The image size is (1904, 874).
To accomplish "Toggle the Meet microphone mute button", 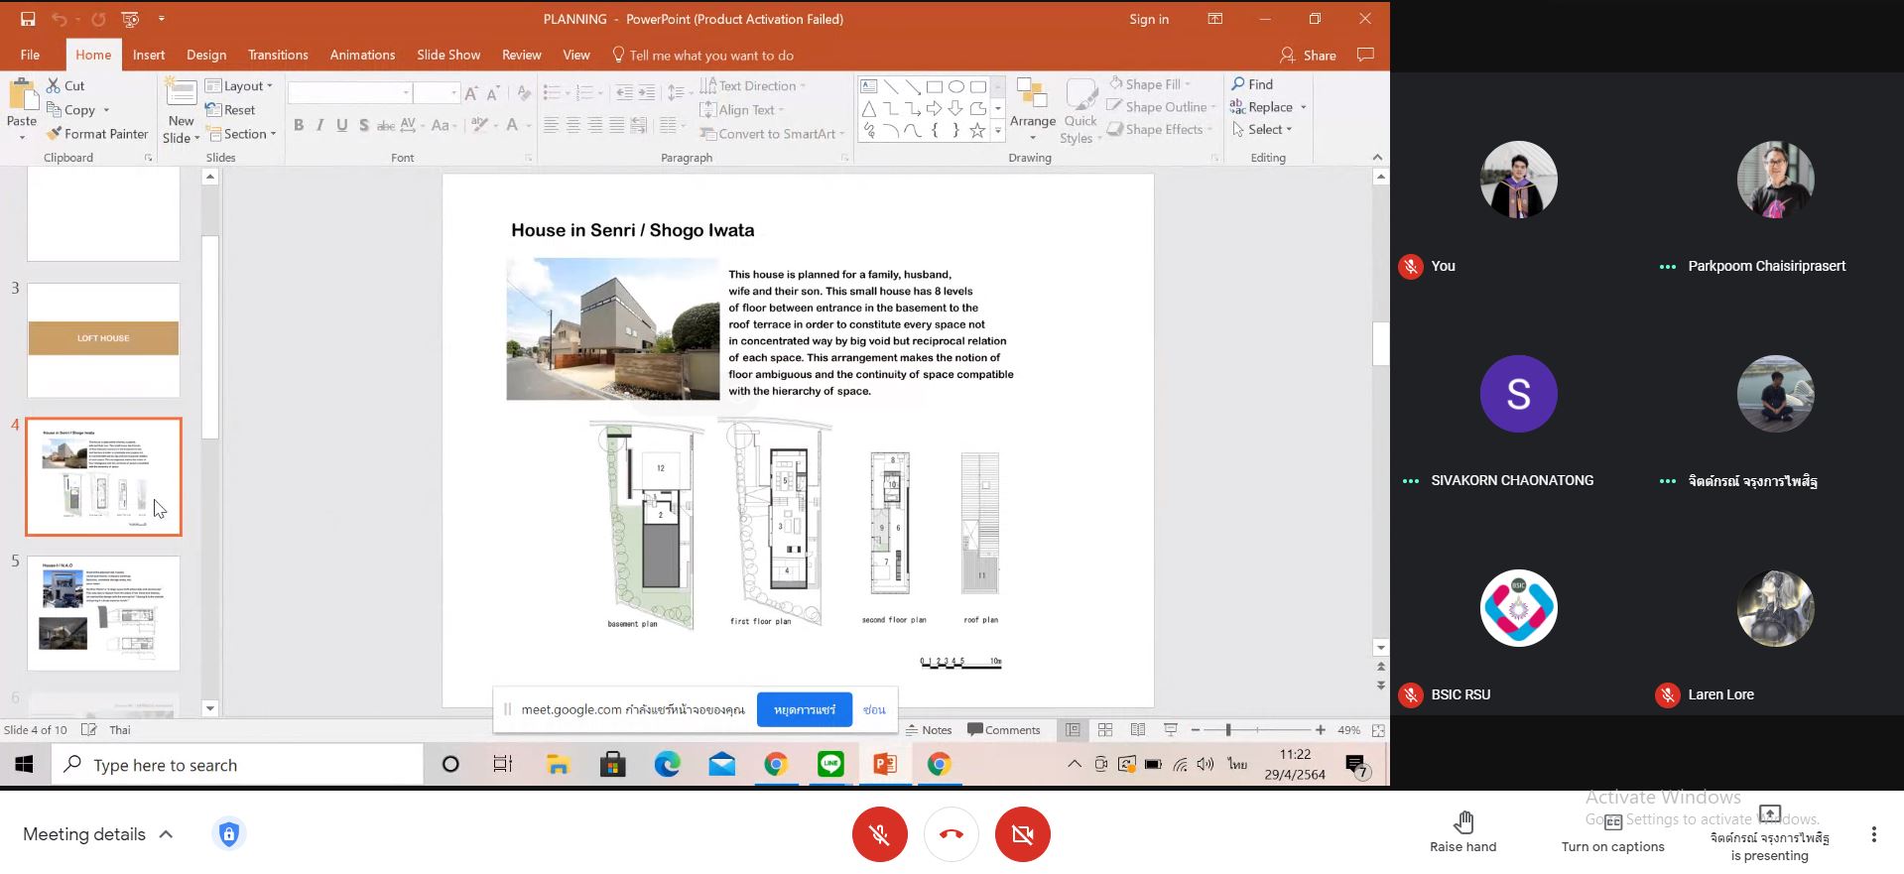I will (x=879, y=834).
